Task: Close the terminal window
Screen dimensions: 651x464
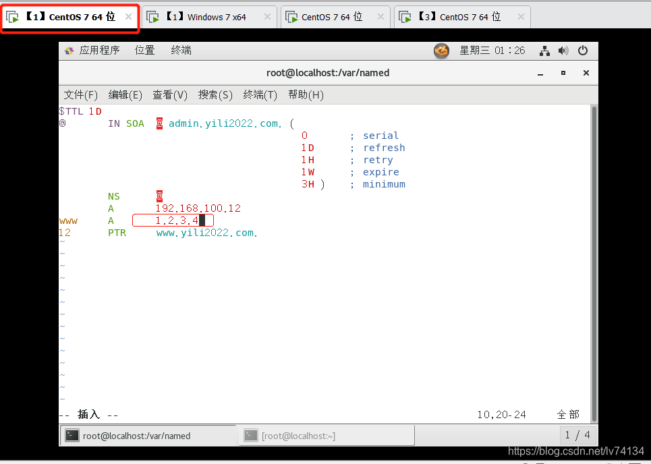Action: [586, 73]
